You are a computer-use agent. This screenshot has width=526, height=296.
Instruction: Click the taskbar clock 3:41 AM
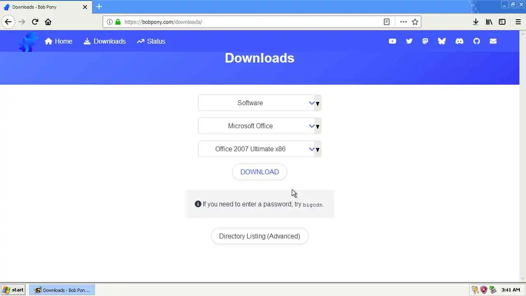[x=511, y=290]
